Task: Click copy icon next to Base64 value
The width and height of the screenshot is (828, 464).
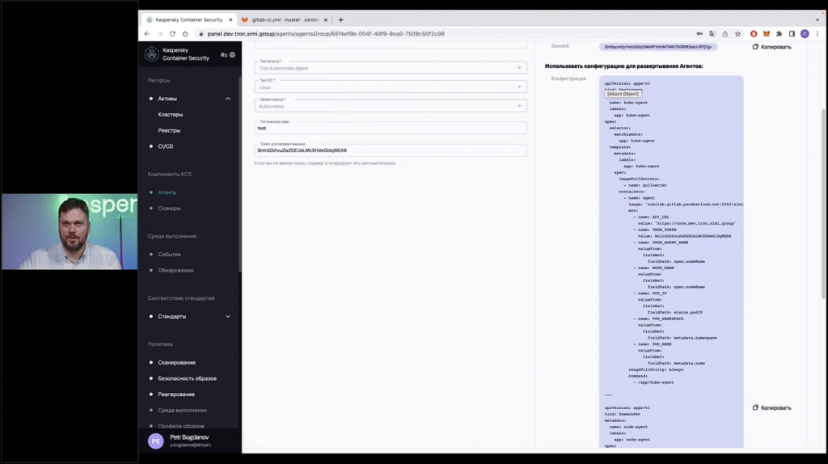Action: tap(755, 47)
